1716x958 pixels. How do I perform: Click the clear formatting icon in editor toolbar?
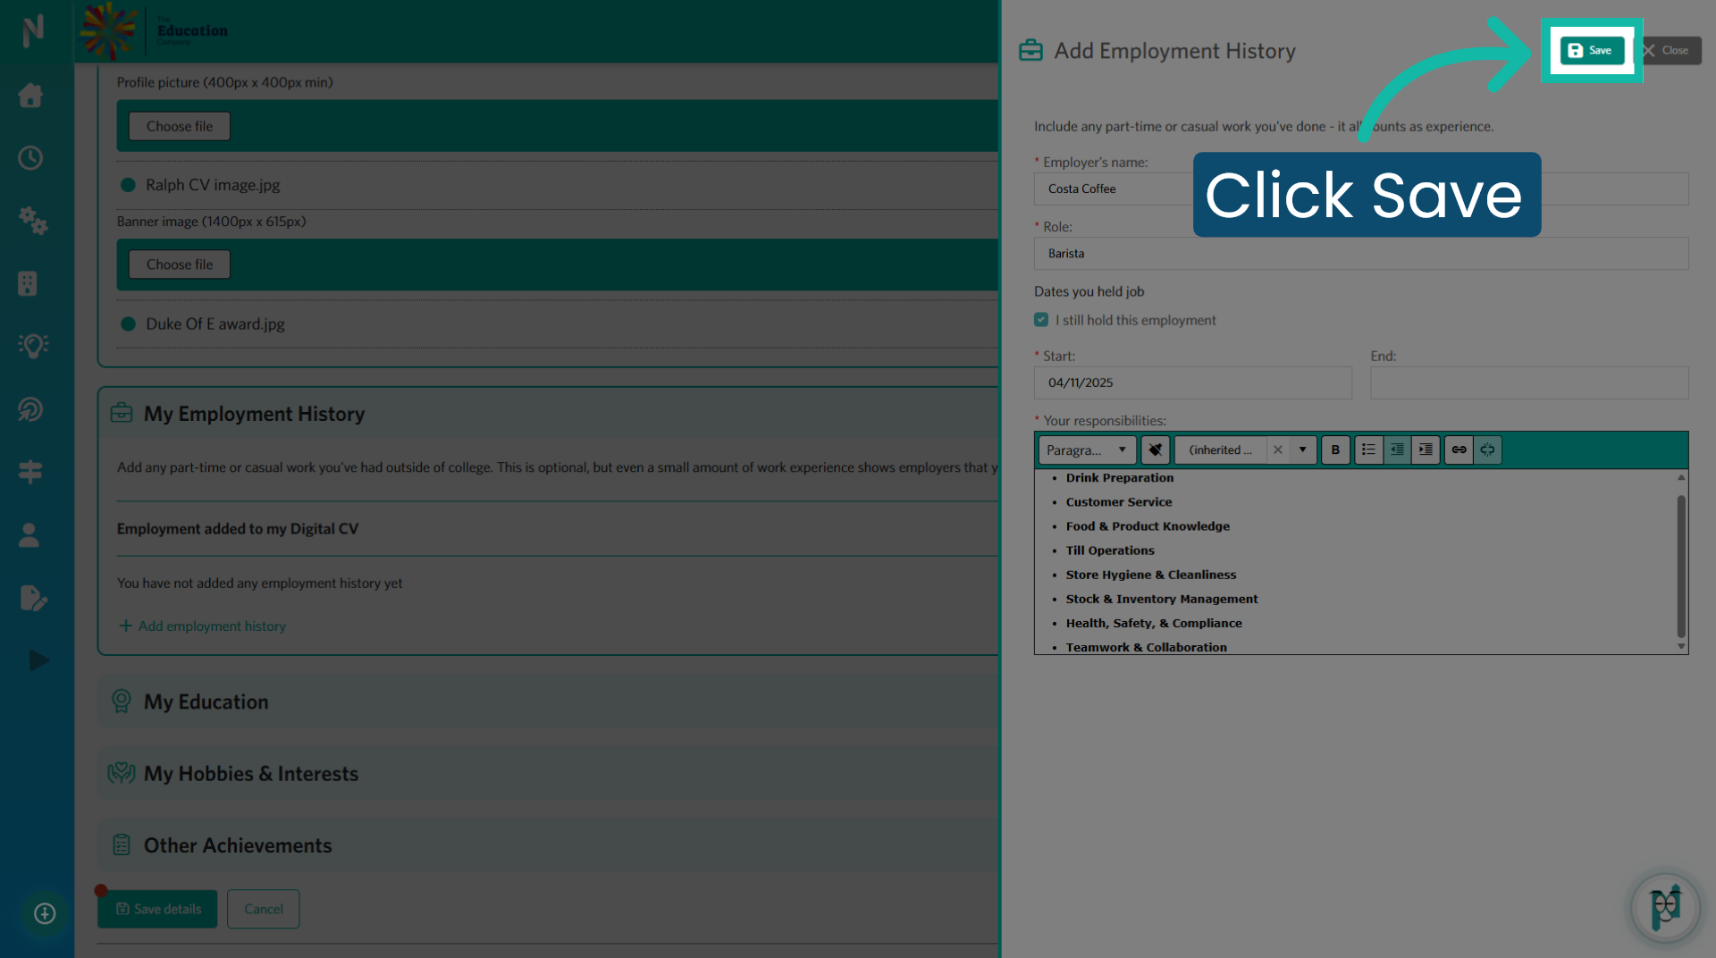(x=1156, y=450)
